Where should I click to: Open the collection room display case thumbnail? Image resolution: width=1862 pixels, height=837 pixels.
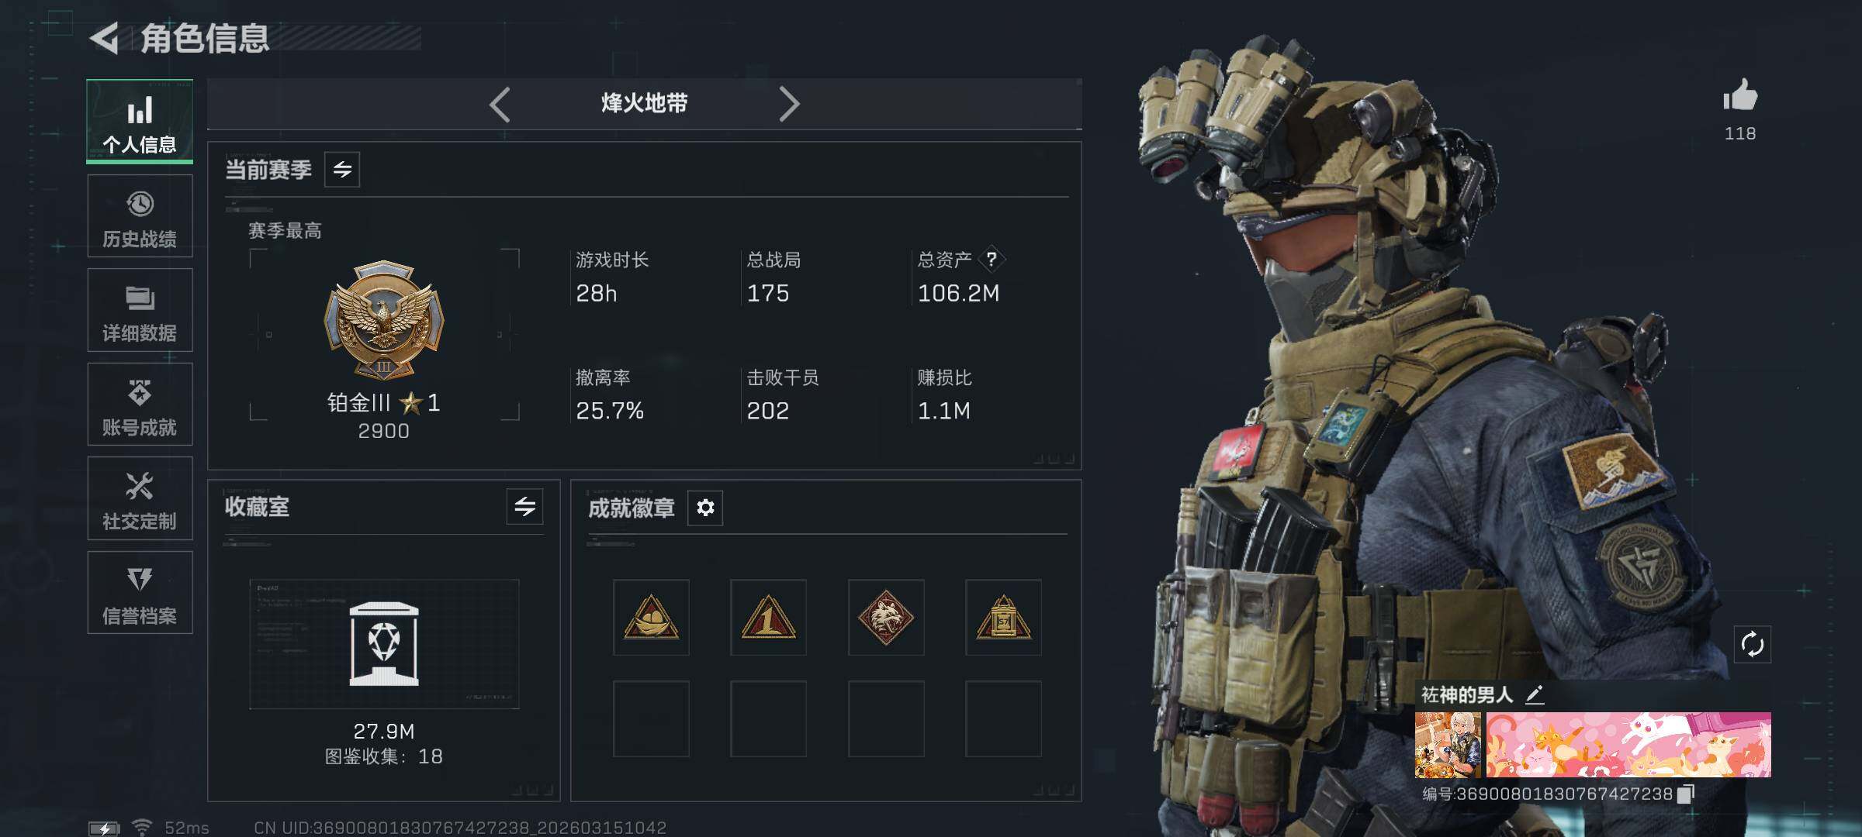coord(384,644)
